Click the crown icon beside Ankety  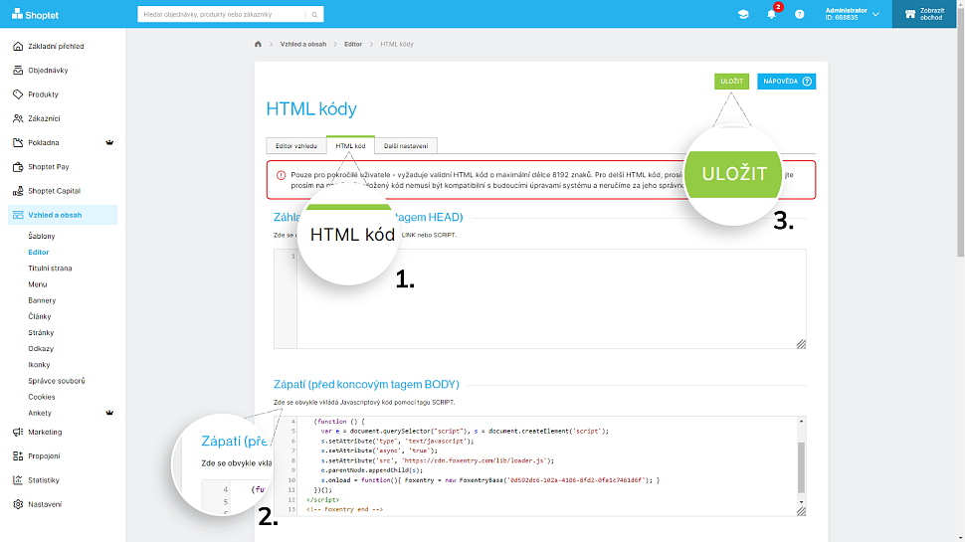[x=109, y=413]
